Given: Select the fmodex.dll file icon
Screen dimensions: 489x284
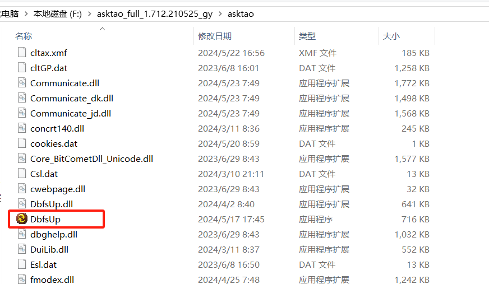Looking at the screenshot, I should 22,279.
